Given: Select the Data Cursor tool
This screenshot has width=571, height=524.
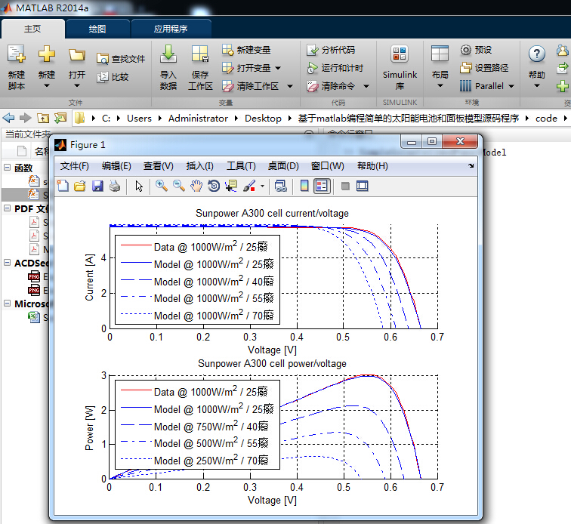Looking at the screenshot, I should tap(231, 186).
